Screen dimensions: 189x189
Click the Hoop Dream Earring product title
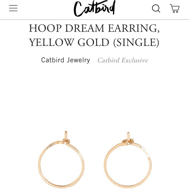pos(94,35)
